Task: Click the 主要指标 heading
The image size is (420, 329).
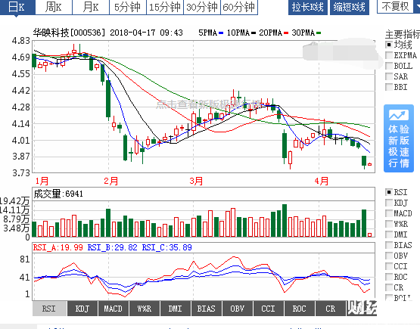Action: (x=403, y=34)
